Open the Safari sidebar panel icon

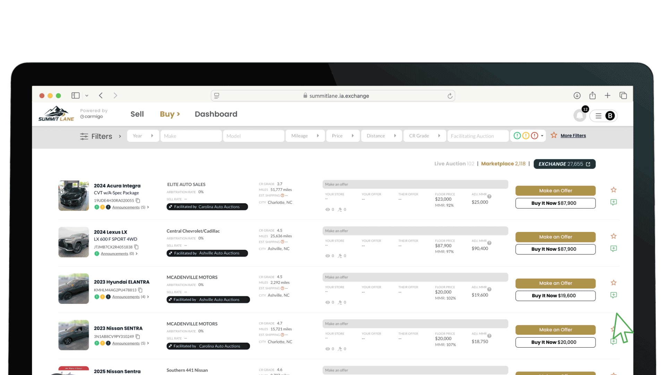[x=75, y=95]
